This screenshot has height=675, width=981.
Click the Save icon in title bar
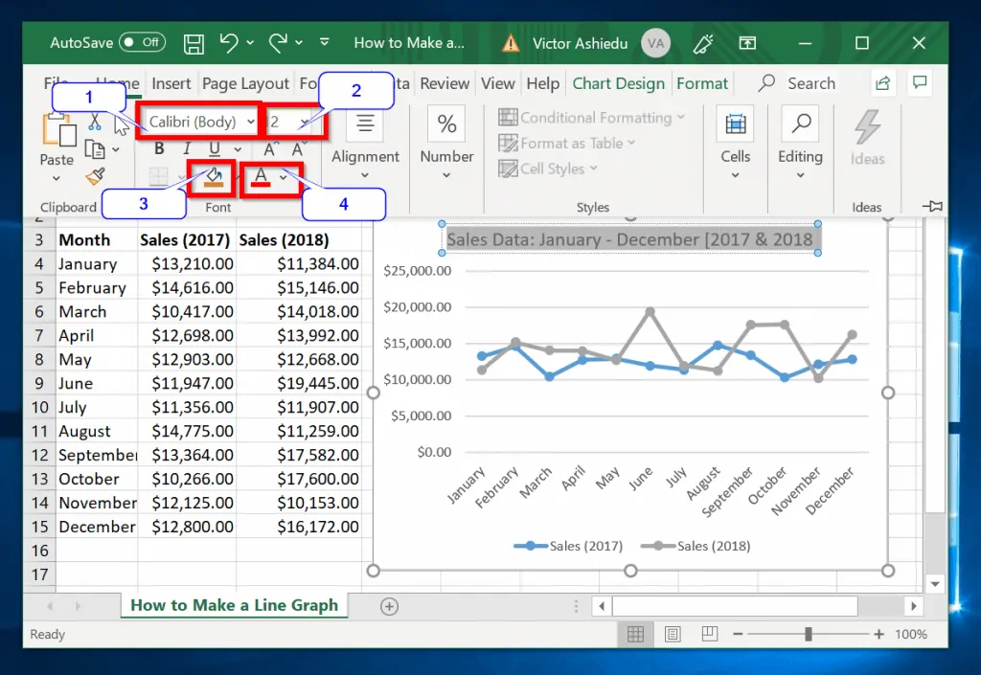tap(194, 43)
